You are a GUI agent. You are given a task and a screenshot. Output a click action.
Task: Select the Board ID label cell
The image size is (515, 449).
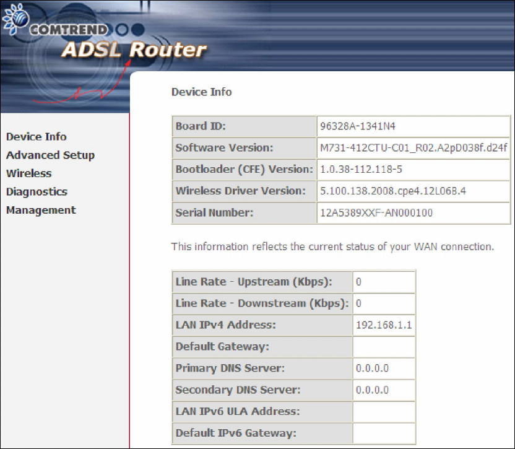pyautogui.click(x=244, y=126)
